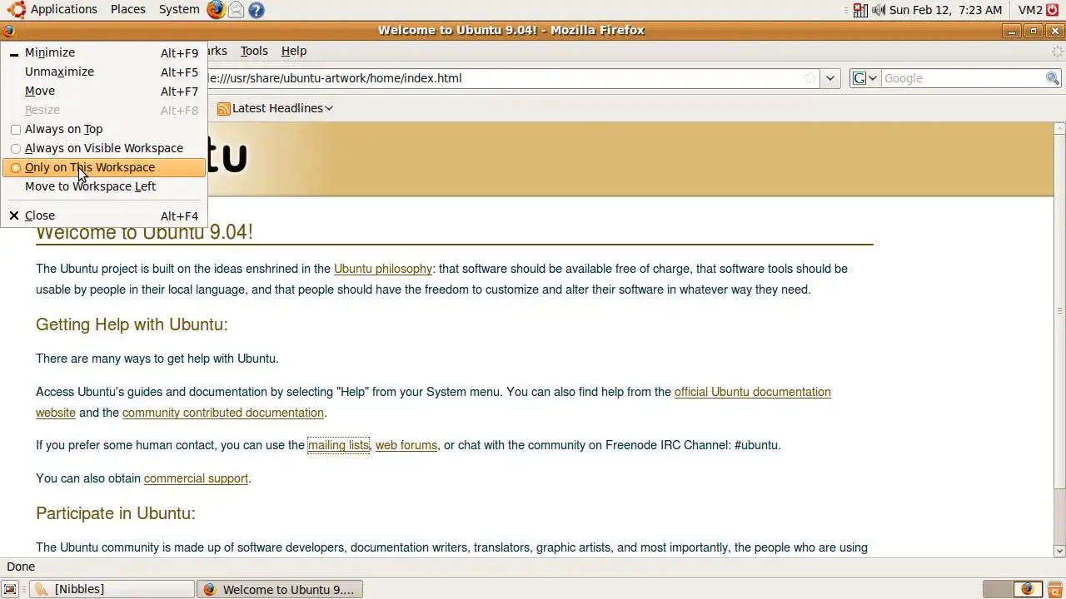
Task: Expand the Latest Headlines bookmark dropdown
Action: (329, 108)
